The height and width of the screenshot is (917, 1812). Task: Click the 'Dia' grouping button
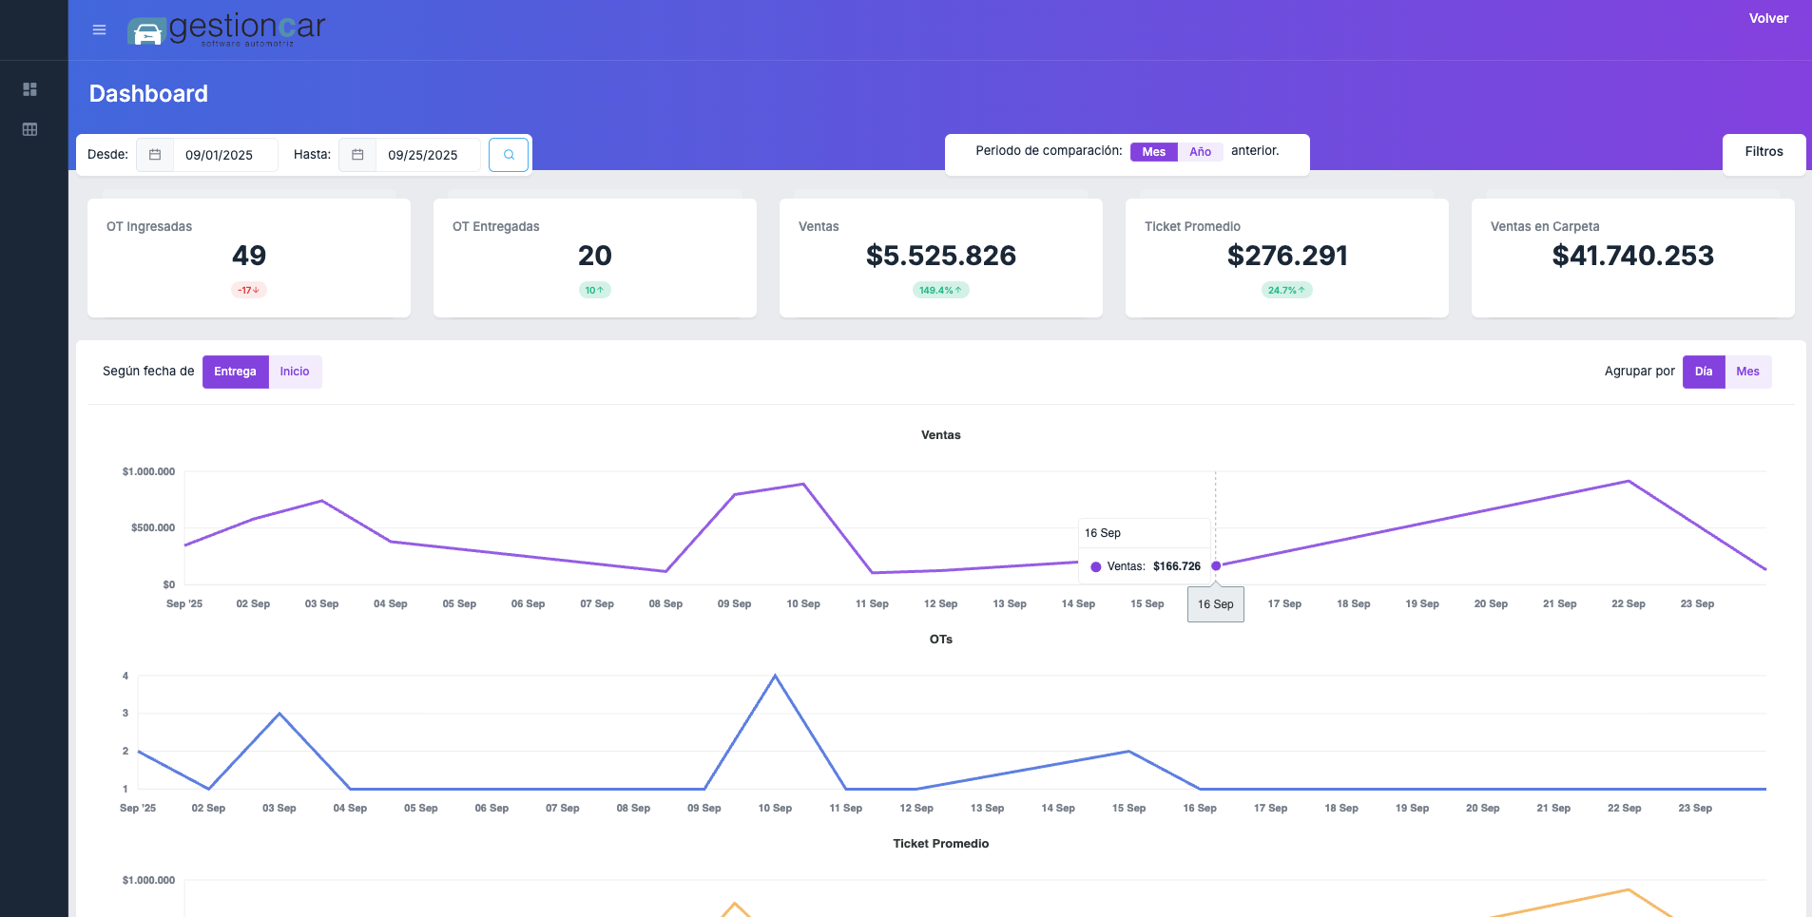[1705, 372]
